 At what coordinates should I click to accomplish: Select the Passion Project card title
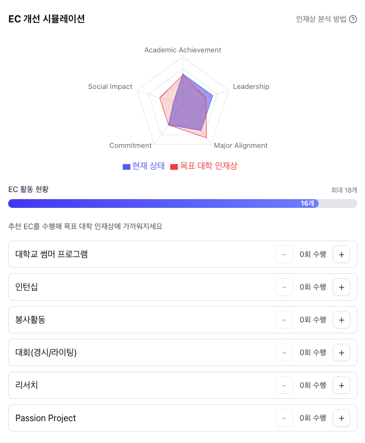tap(45, 418)
